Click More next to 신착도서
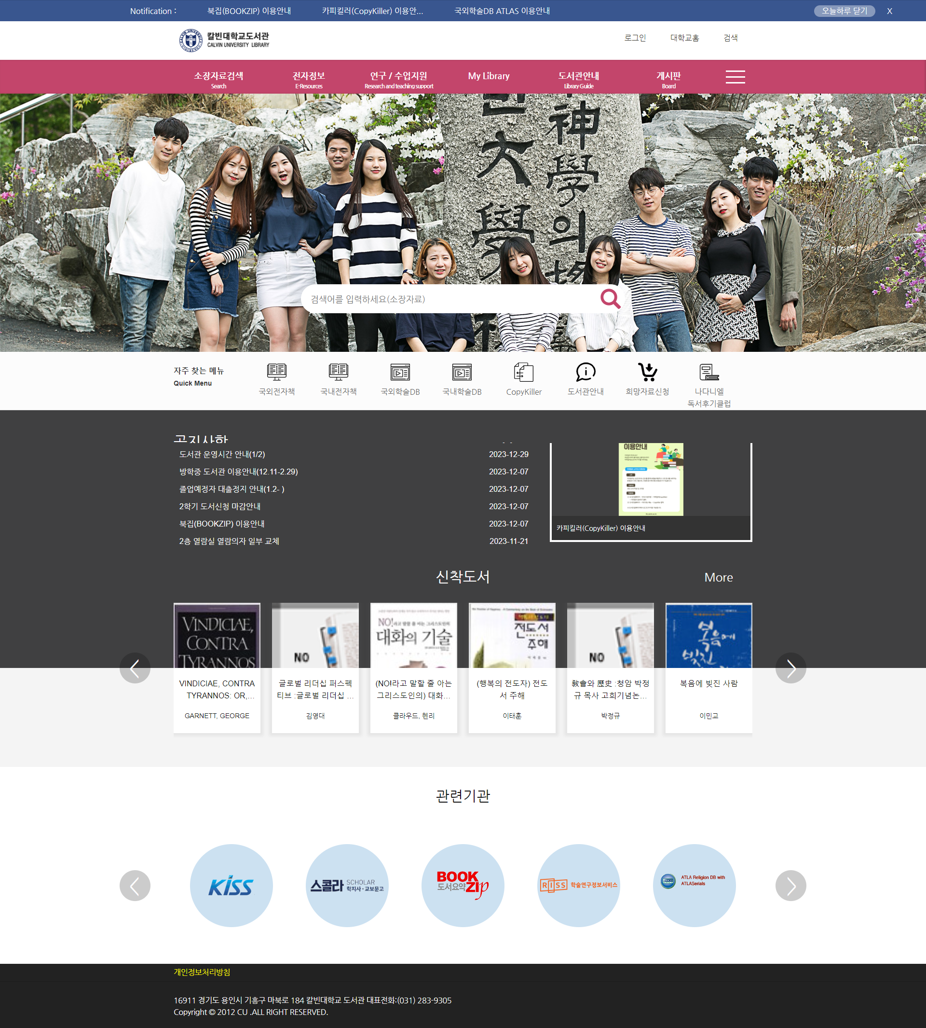This screenshot has height=1028, width=926. 718,577
